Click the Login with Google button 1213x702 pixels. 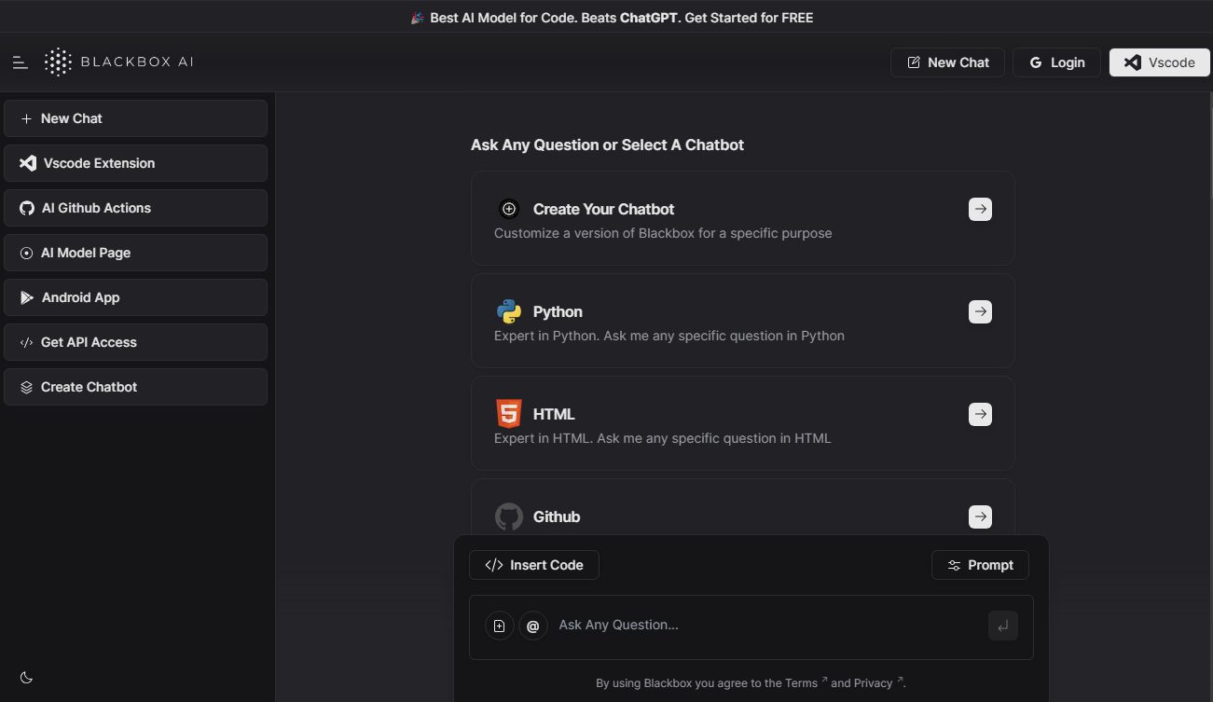click(1056, 62)
